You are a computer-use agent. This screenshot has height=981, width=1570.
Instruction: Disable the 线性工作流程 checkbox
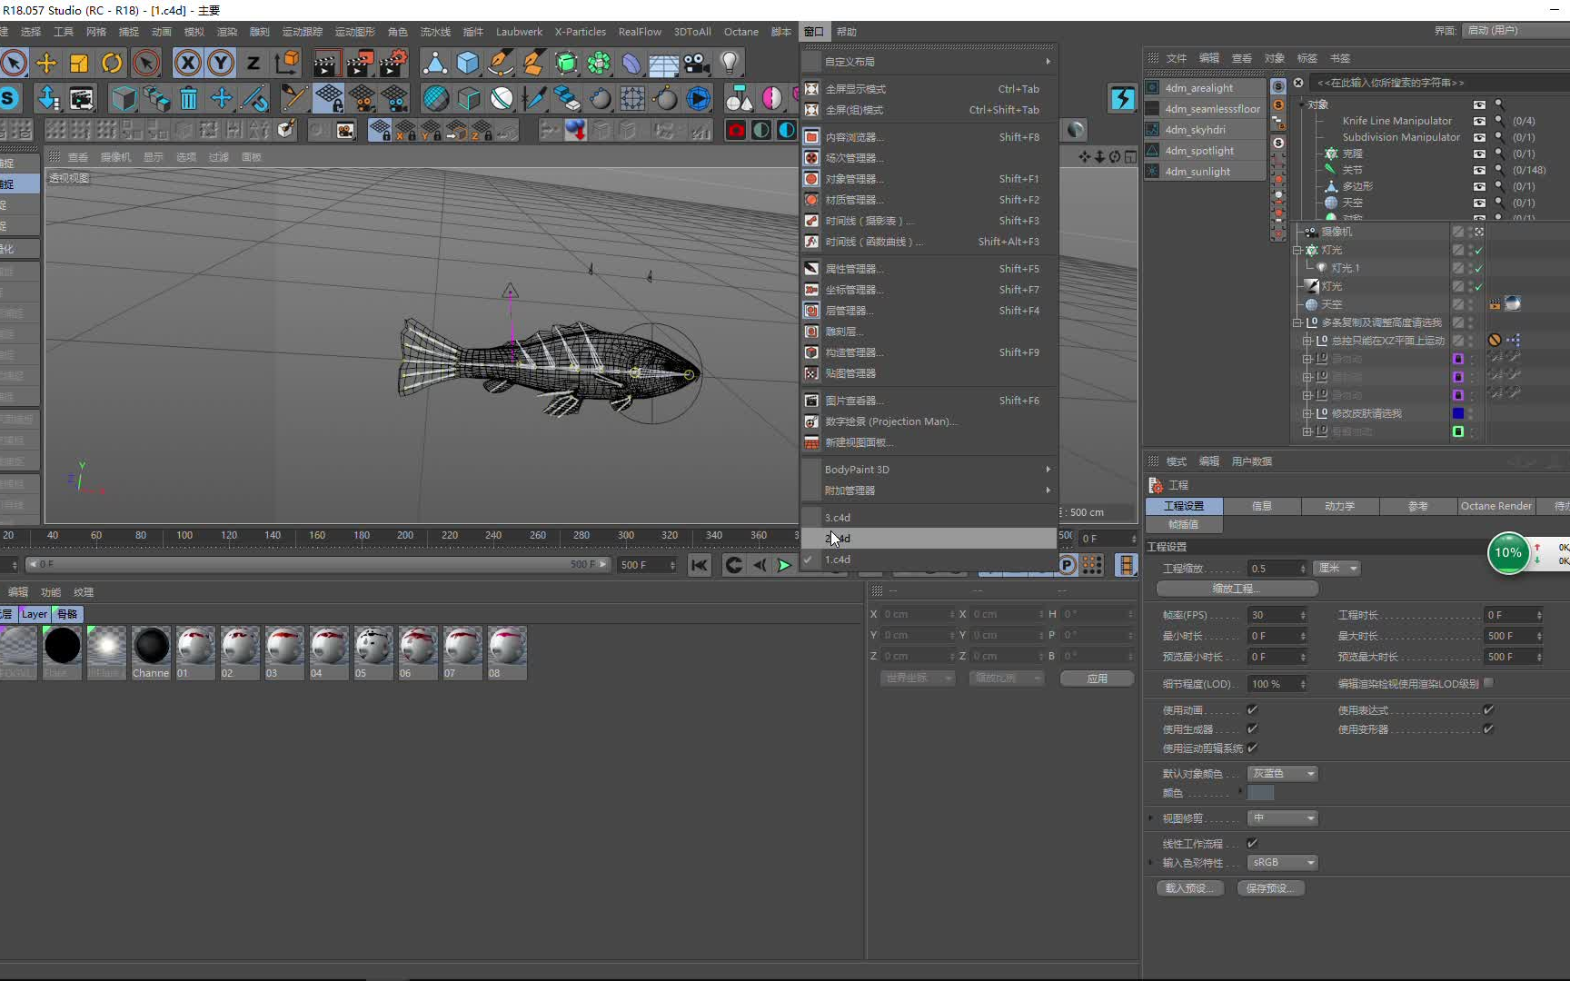coord(1252,843)
